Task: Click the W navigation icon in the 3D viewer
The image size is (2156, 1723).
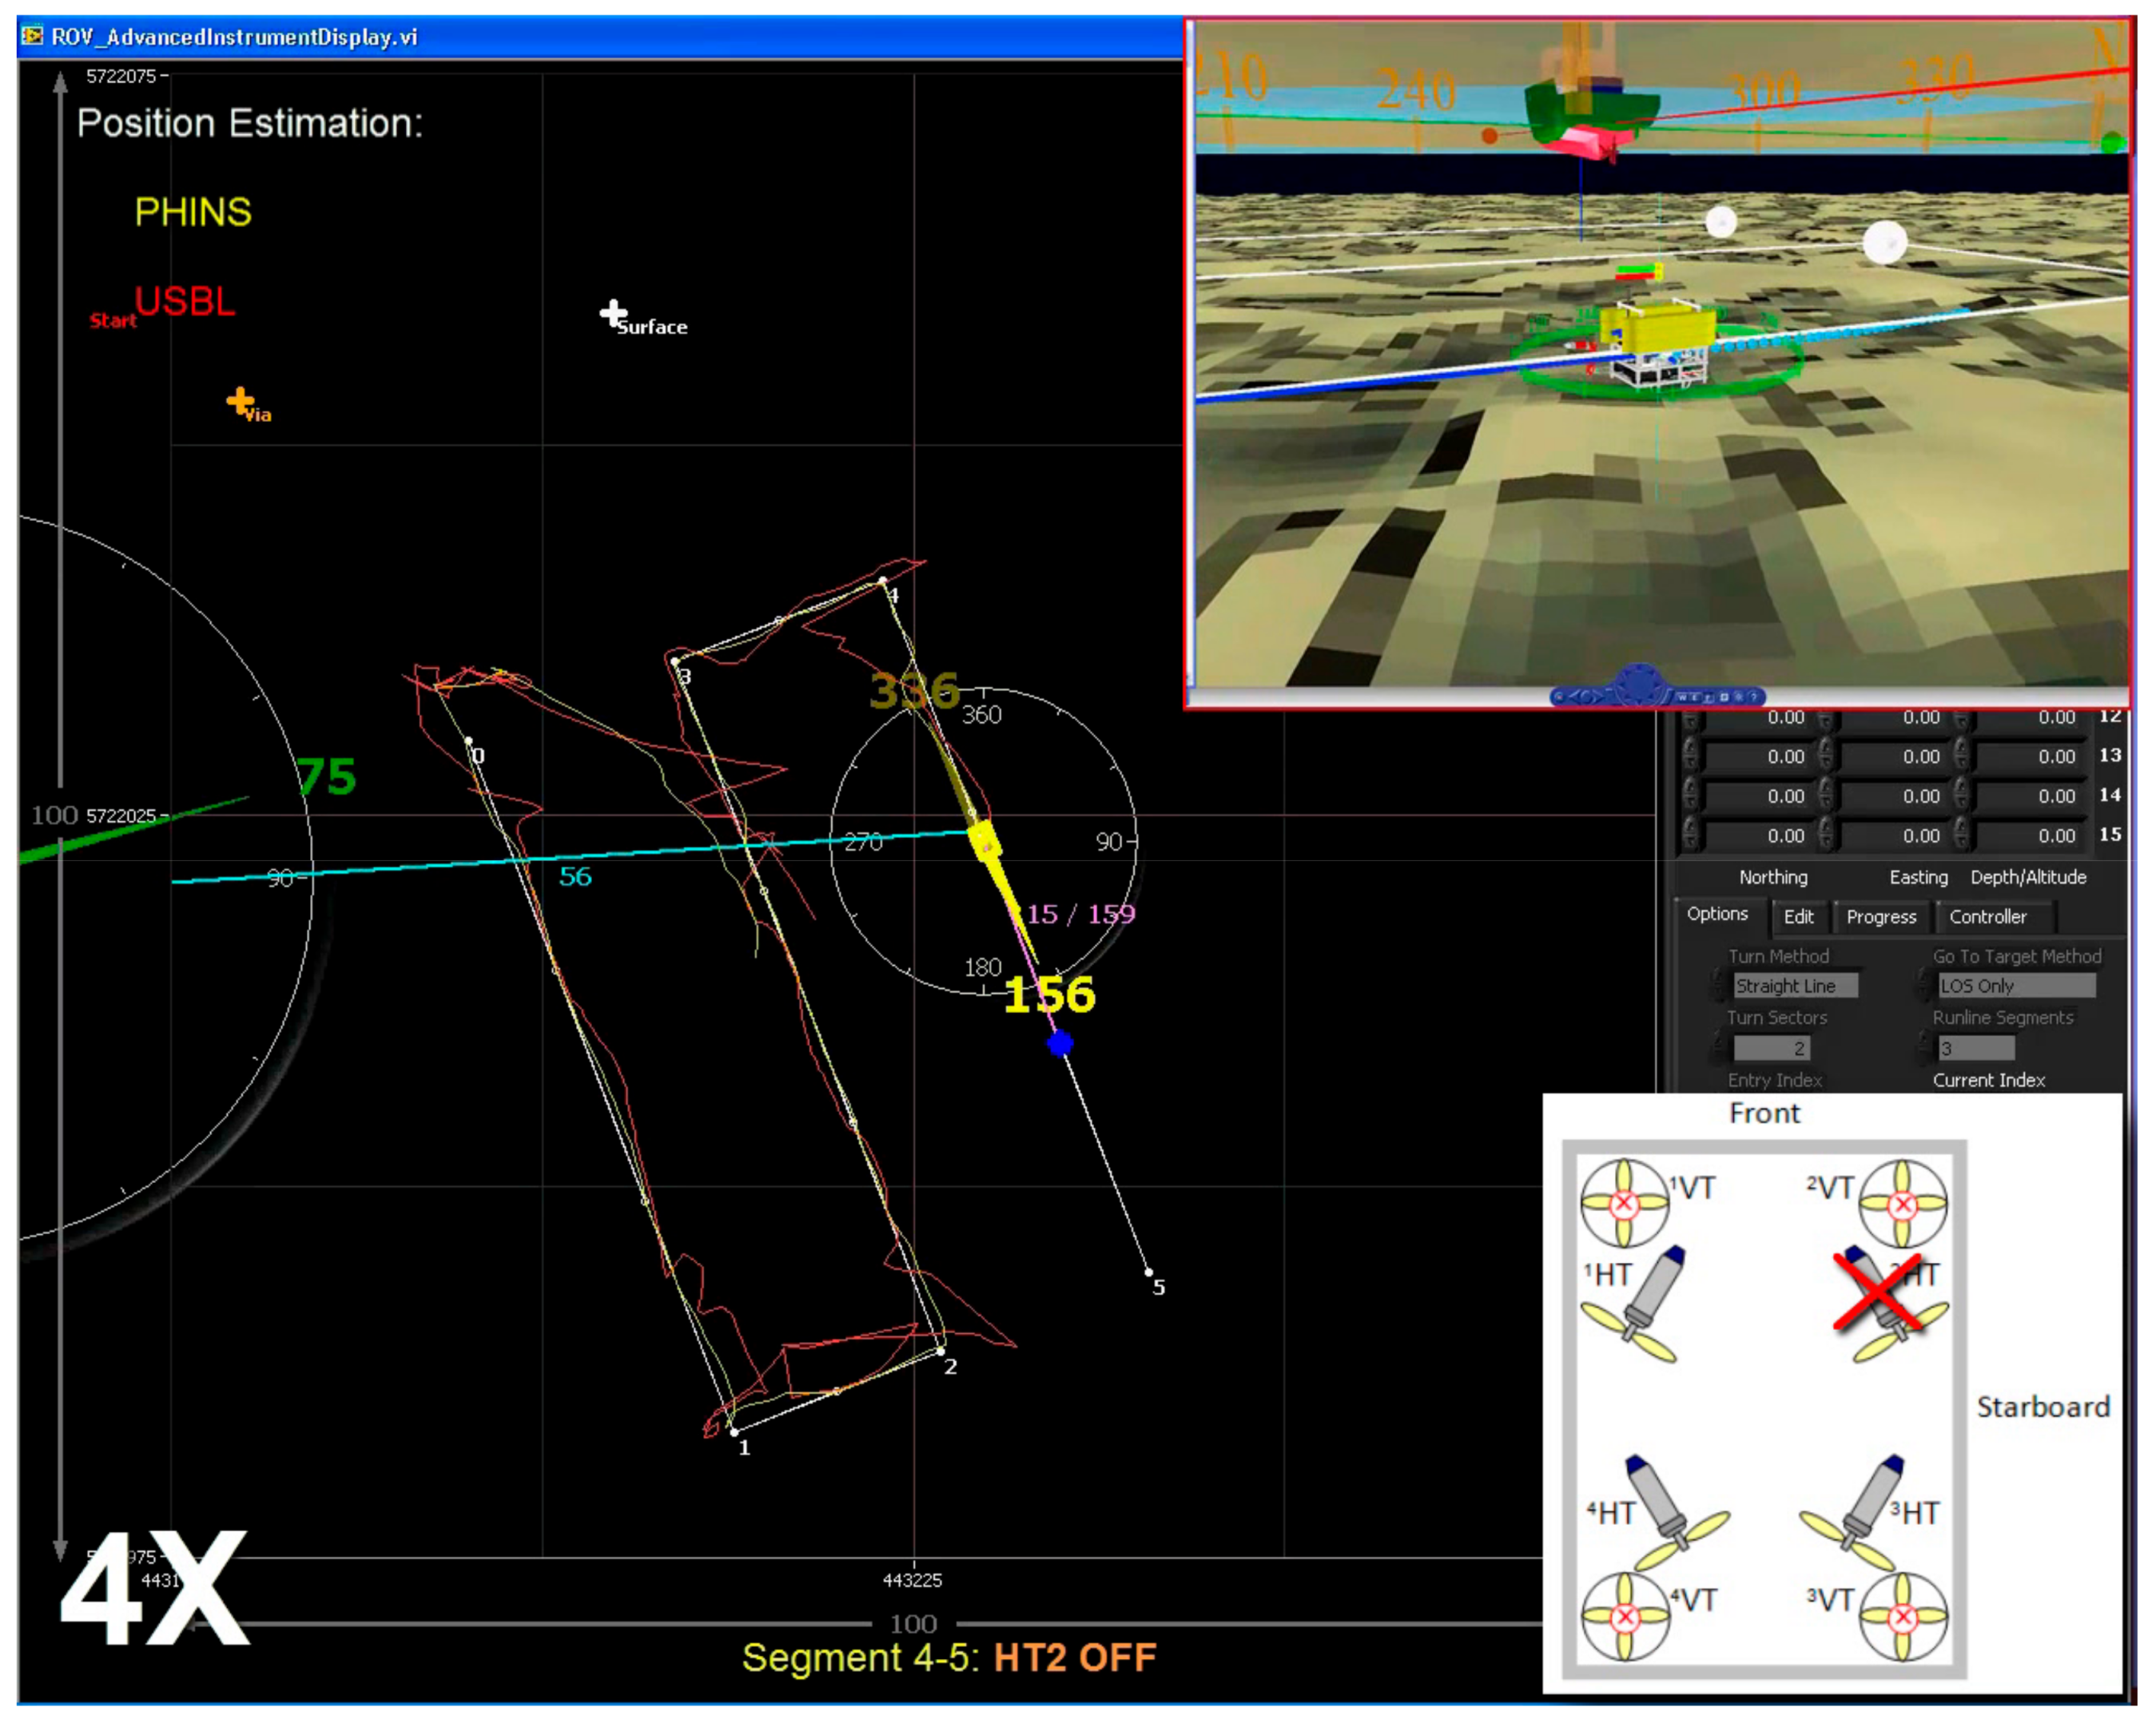Action: 1682,697
